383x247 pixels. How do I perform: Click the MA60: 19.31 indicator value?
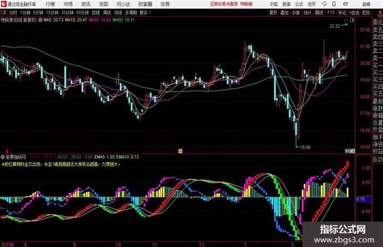pyautogui.click(x=124, y=20)
